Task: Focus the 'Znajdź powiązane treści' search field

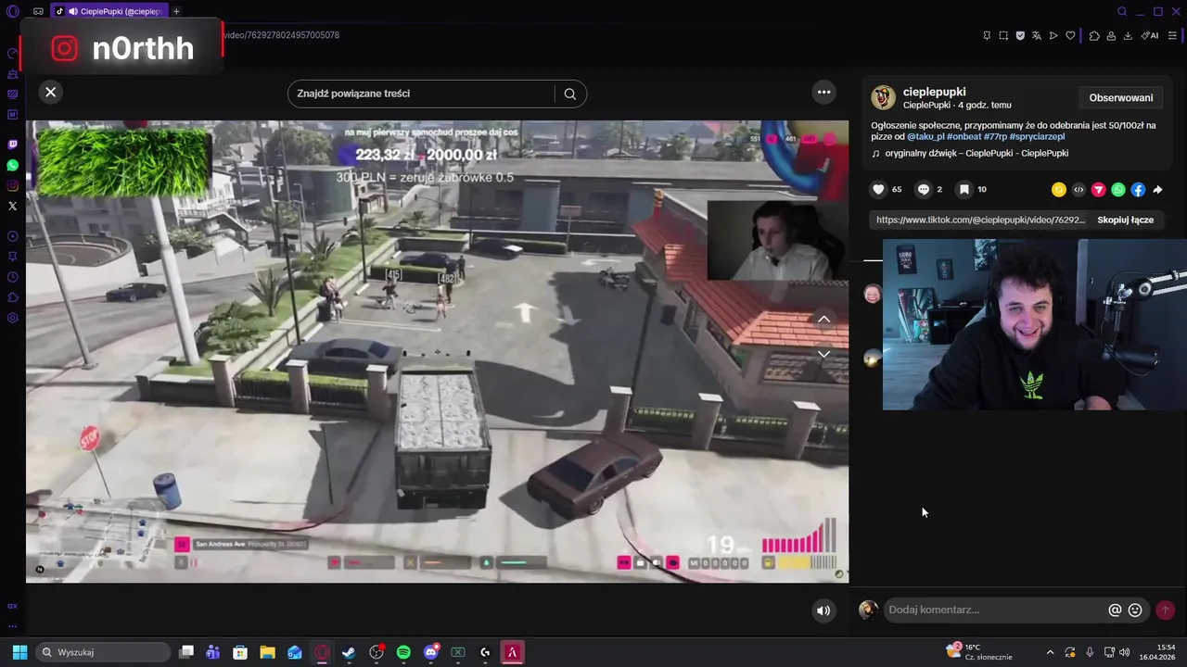Action: tap(422, 94)
